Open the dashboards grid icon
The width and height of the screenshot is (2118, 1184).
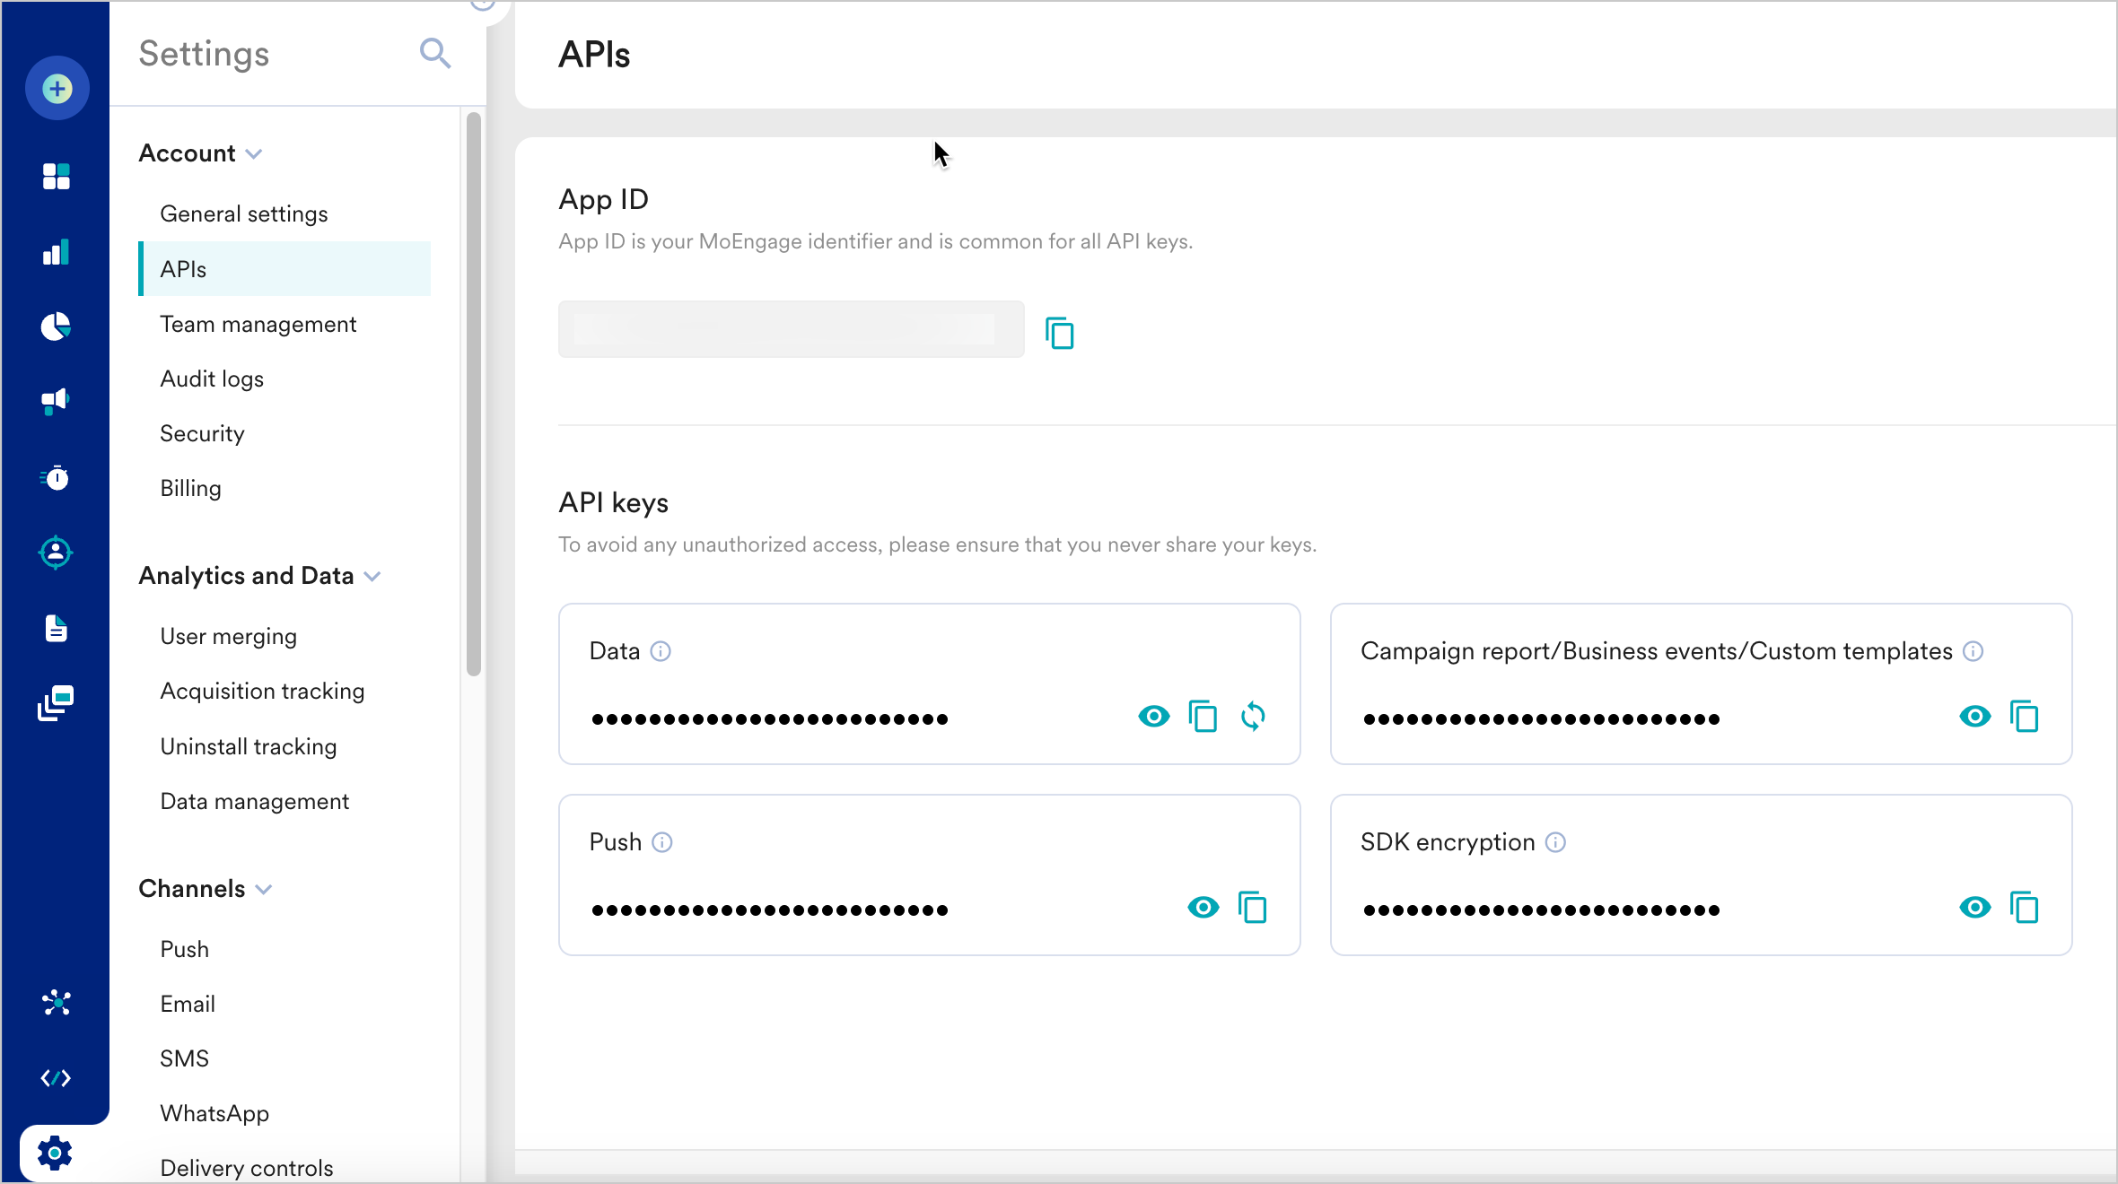point(56,177)
